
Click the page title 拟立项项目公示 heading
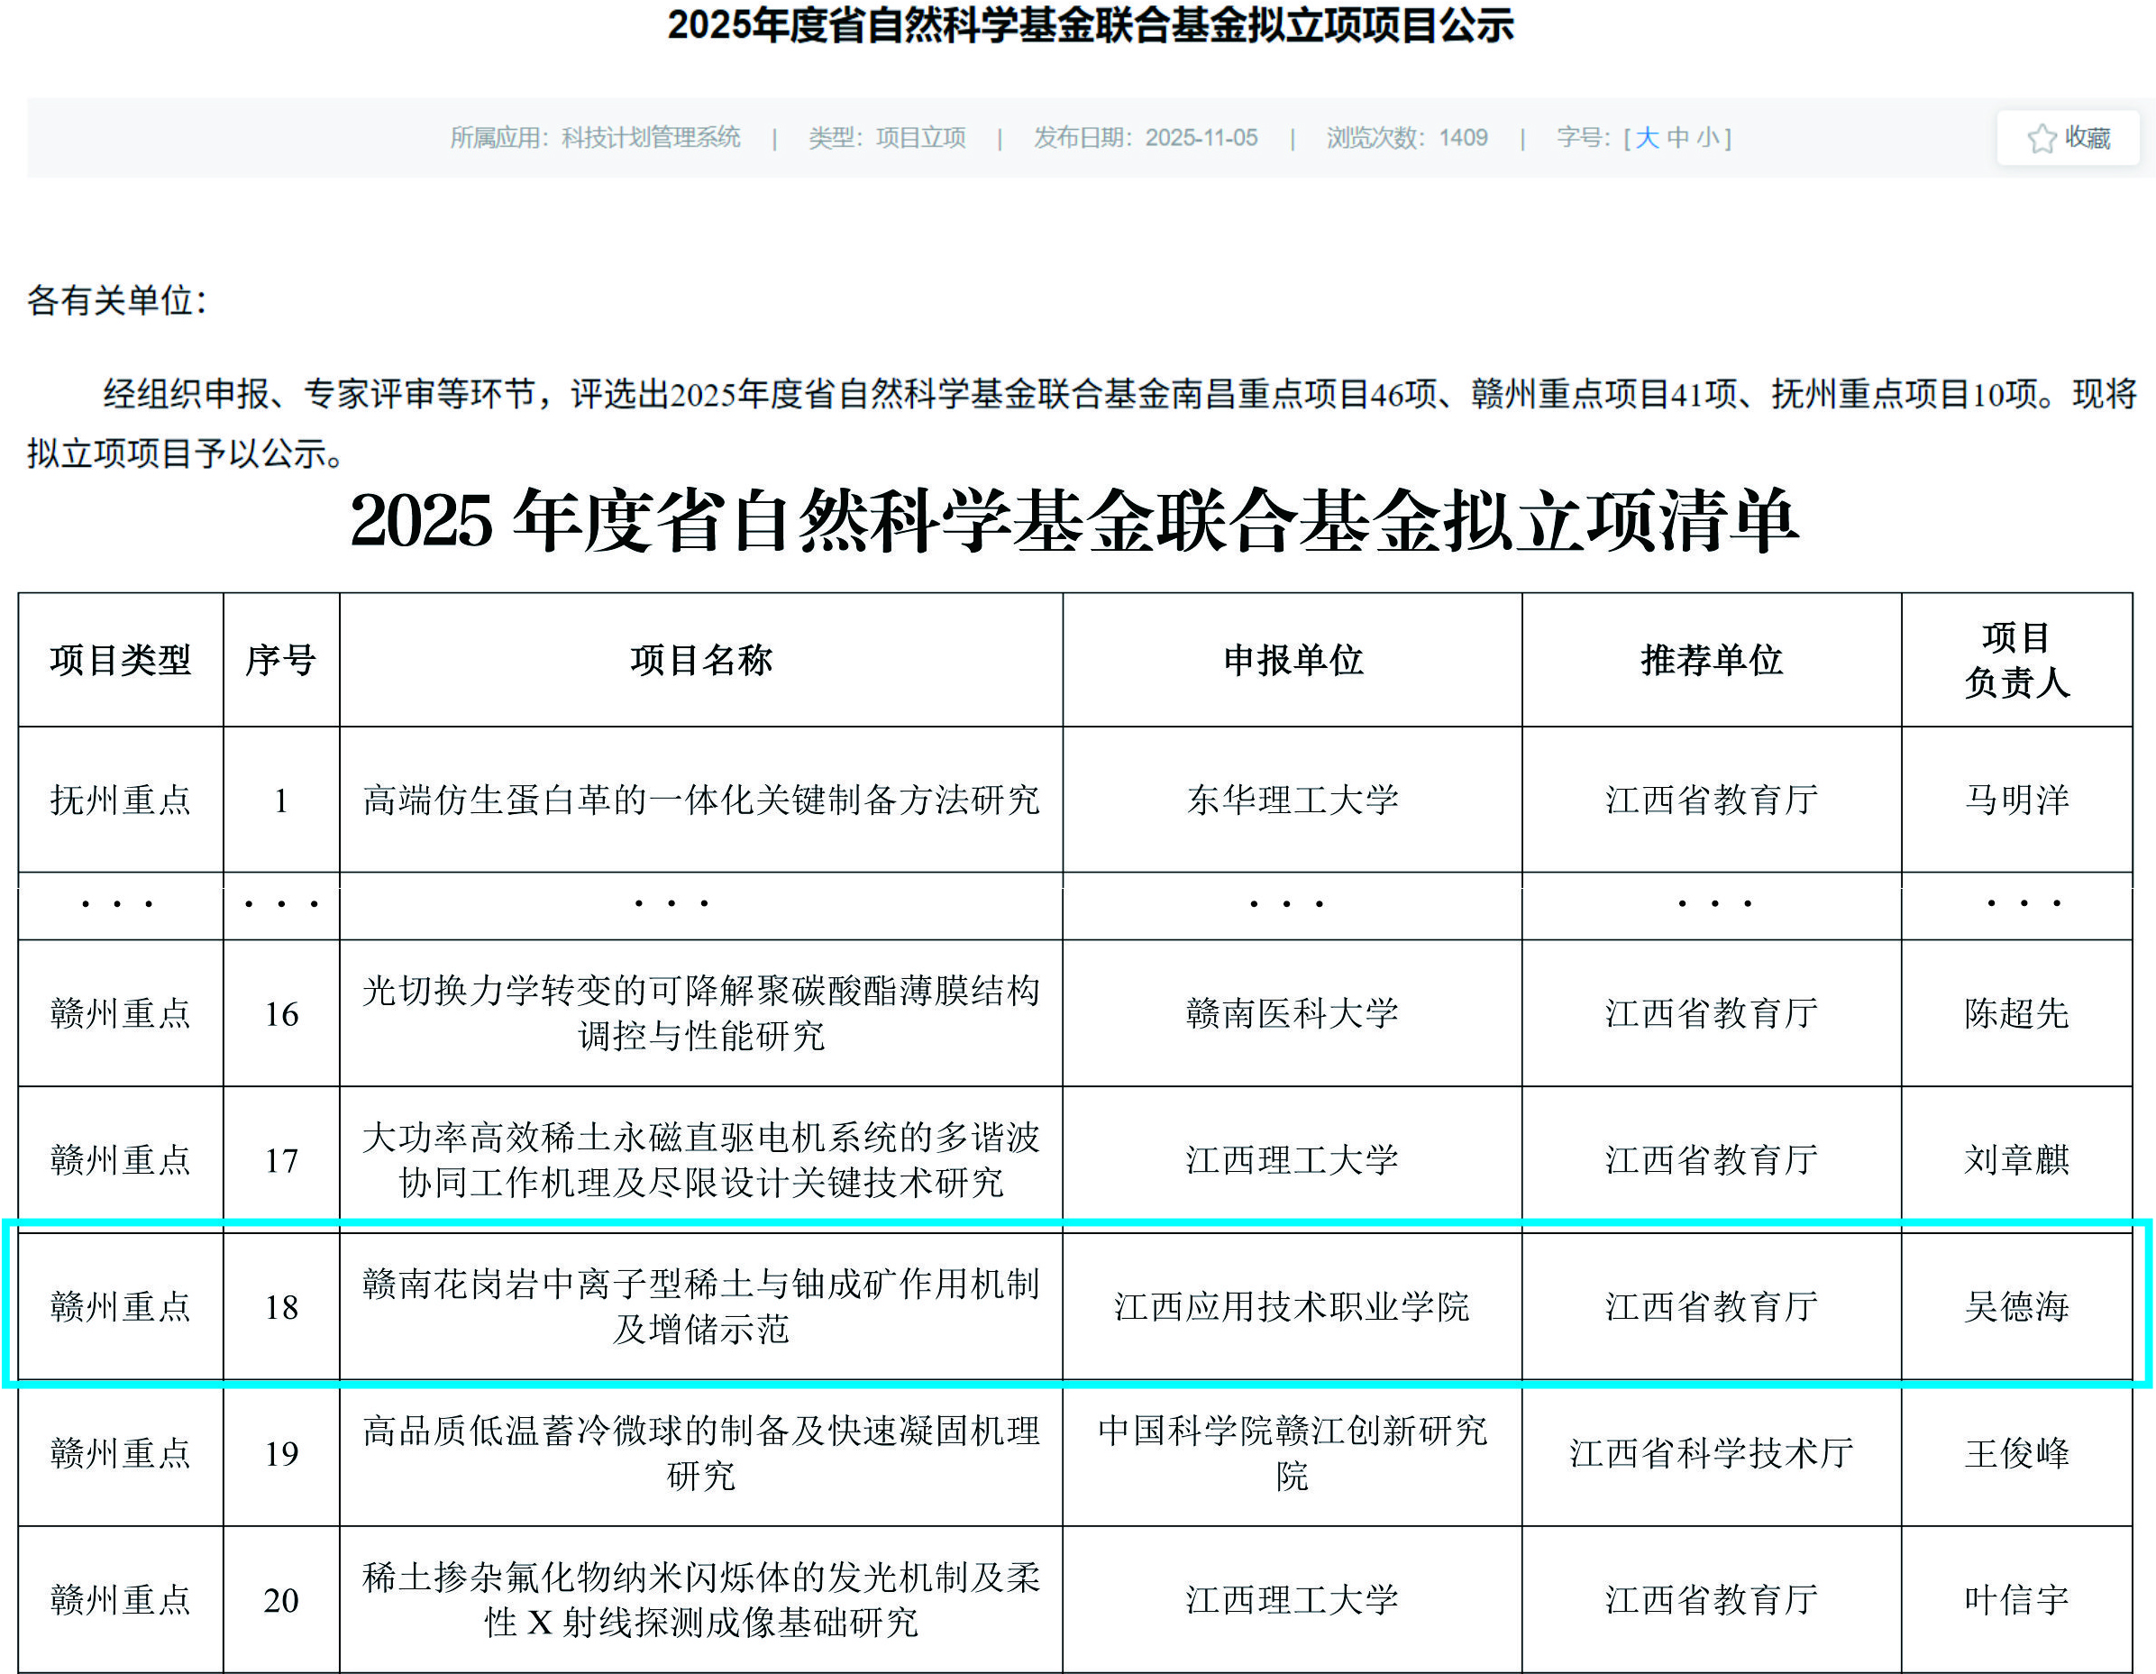click(x=1090, y=24)
